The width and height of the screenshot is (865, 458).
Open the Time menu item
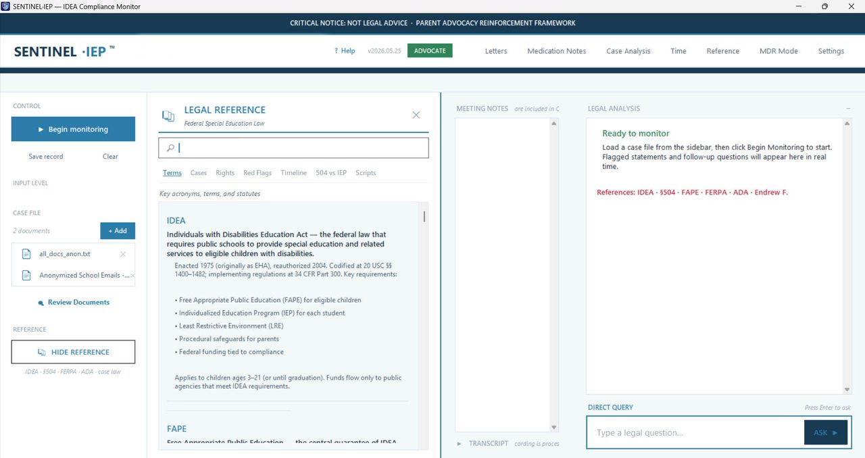tap(678, 51)
